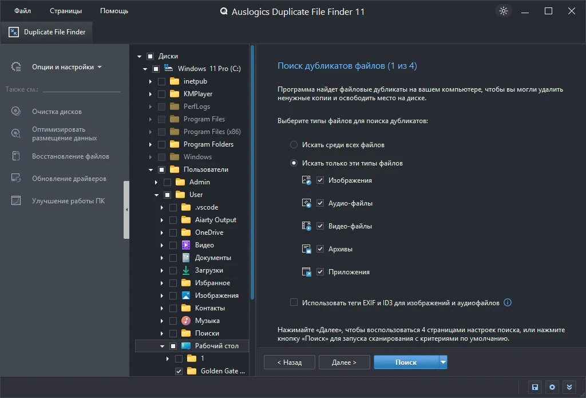Image resolution: width=586 pixels, height=398 pixels.
Task: Click the PC performance improvement icon
Action: [15, 200]
